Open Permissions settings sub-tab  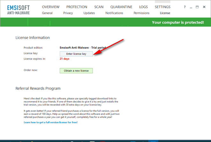click(x=141, y=13)
